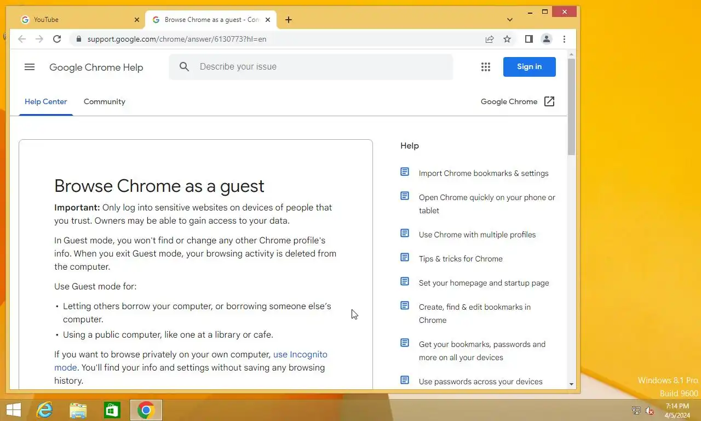
Task: Click the Google Chrome Help title
Action: 96,67
